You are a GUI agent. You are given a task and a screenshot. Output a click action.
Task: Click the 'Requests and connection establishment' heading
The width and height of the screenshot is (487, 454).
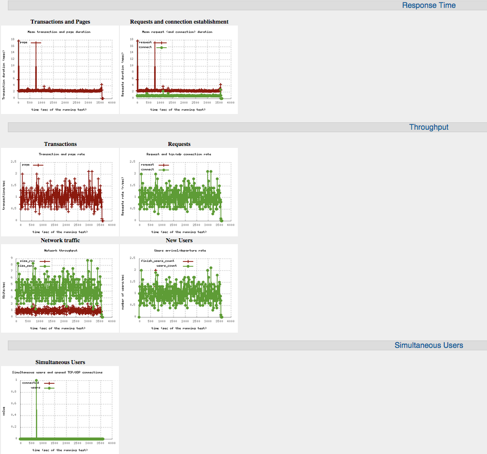coord(179,22)
